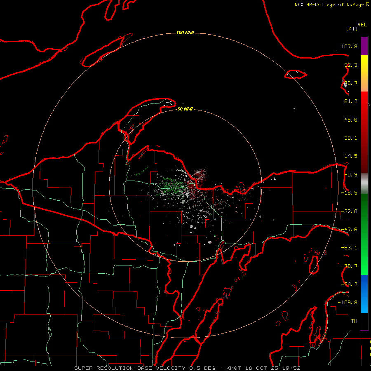The height and width of the screenshot is (371, 371).
Task: Click the 61.2 velocity scale value
Action: [x=351, y=101]
